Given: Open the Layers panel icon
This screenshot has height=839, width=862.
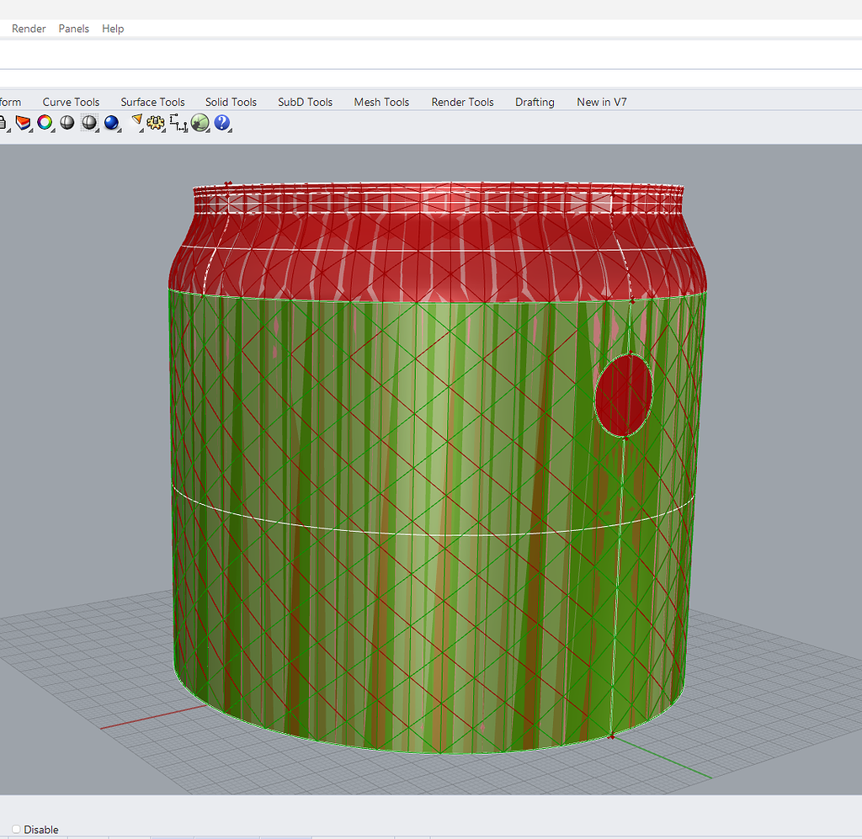Looking at the screenshot, I should click(23, 123).
